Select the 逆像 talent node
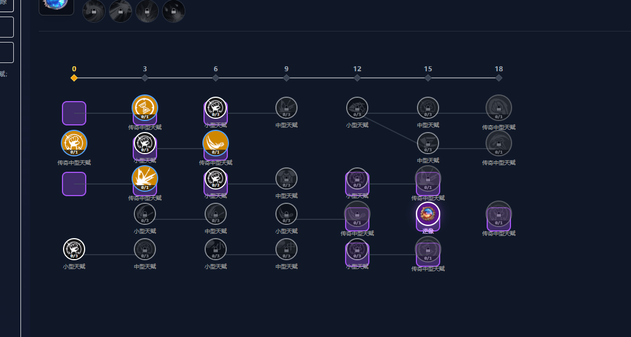 428,214
